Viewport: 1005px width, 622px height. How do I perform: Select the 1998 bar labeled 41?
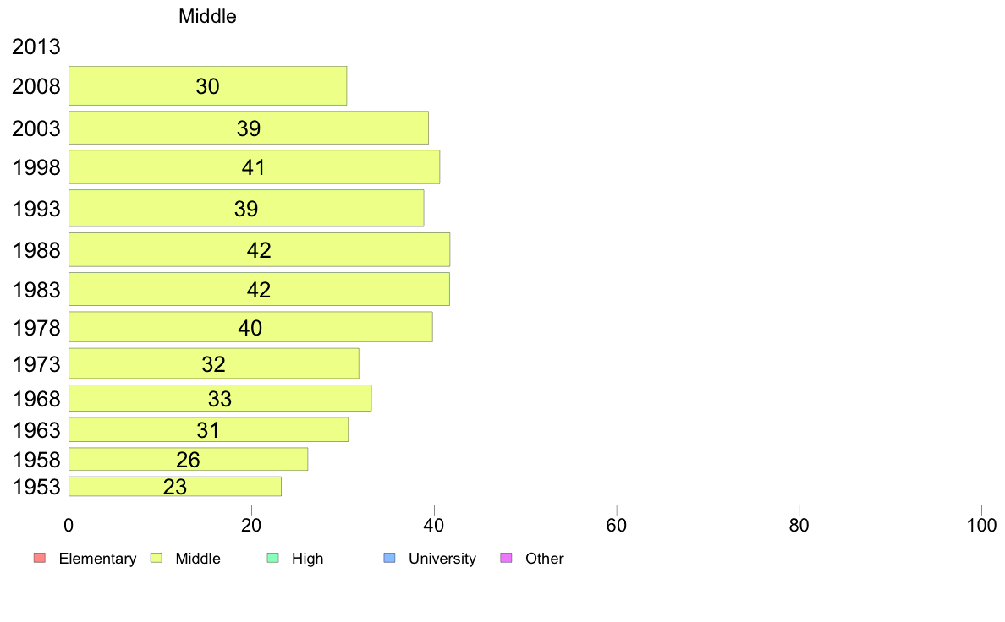coord(254,167)
